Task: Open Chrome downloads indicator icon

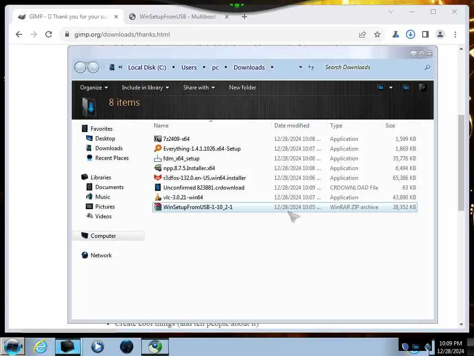Action: 410,34
